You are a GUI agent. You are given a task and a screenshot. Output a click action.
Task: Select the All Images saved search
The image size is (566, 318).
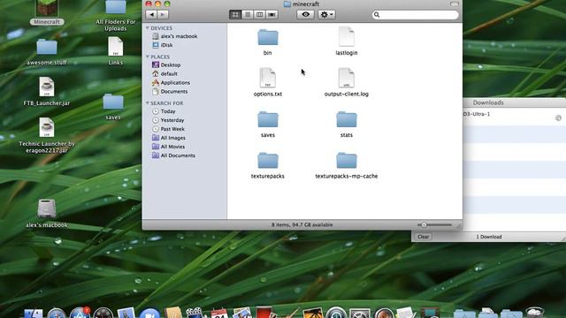click(169, 138)
